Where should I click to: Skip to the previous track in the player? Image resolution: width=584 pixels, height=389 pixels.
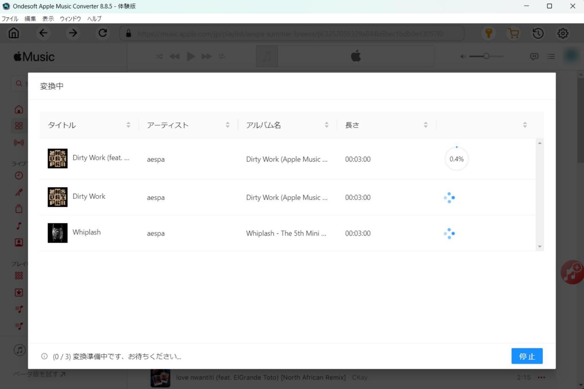[174, 56]
